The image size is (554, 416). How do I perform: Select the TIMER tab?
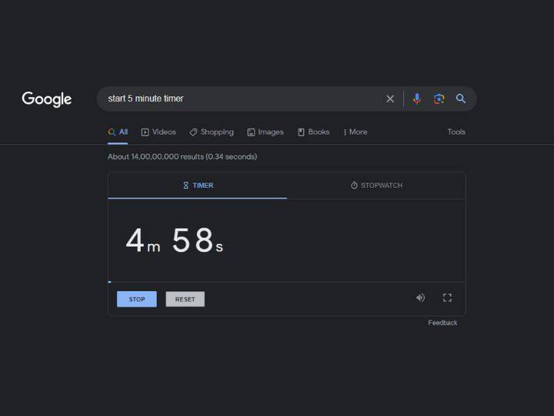(198, 186)
